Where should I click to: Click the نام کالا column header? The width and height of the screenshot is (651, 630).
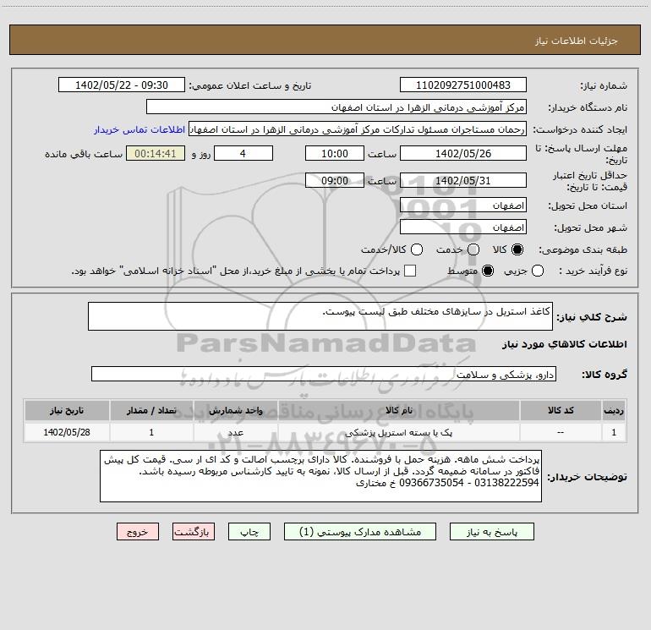[398, 410]
